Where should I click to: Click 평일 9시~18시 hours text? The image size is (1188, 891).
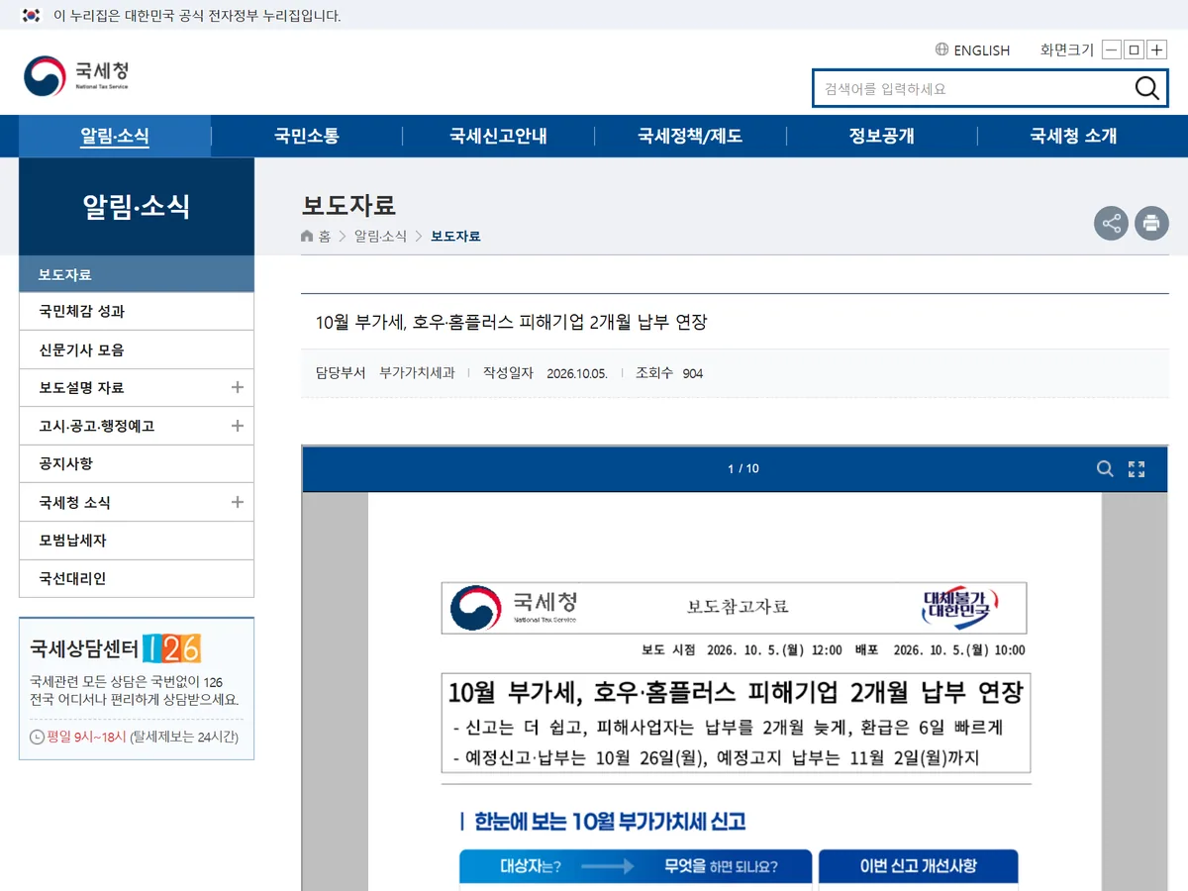tap(86, 737)
